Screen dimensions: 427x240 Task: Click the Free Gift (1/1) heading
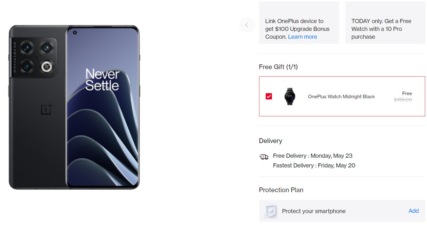(x=278, y=67)
